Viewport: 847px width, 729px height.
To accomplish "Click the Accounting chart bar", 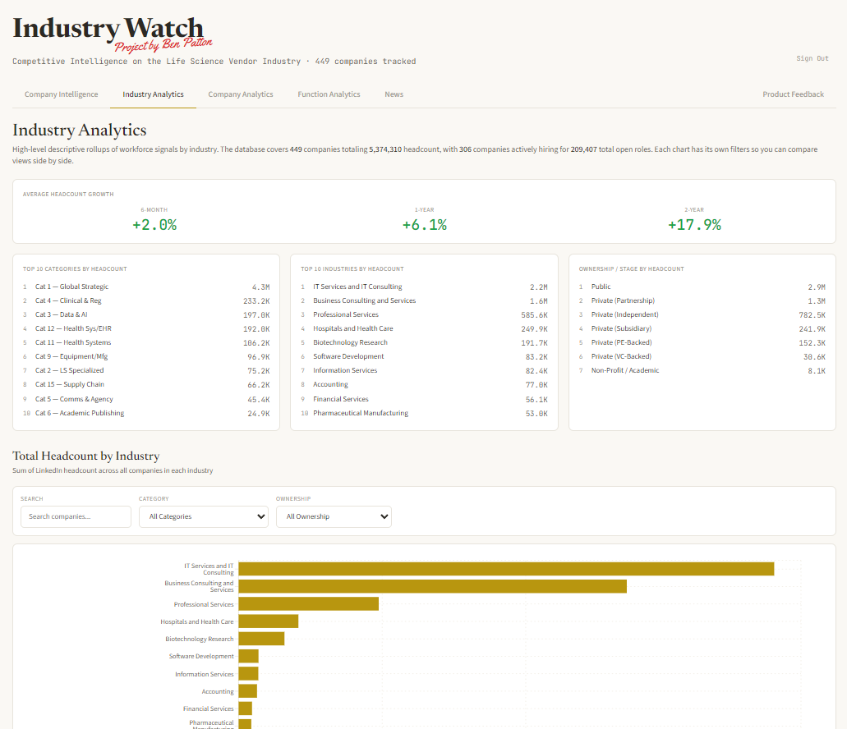I will [x=248, y=690].
